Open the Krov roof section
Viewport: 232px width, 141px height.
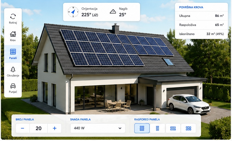point(13,36)
